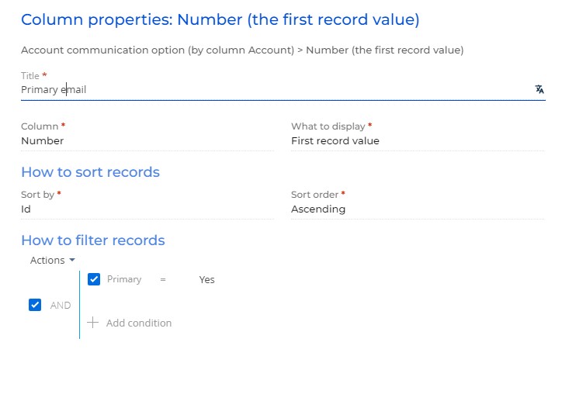Open the Column dropdown showing Number
562x408 pixels.
tap(147, 140)
